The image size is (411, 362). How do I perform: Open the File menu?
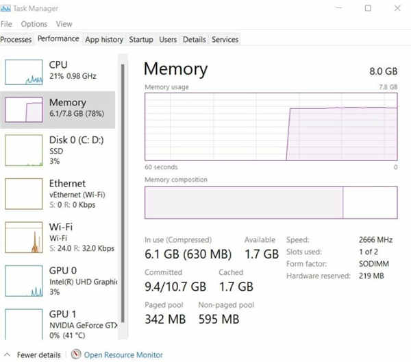[7, 24]
